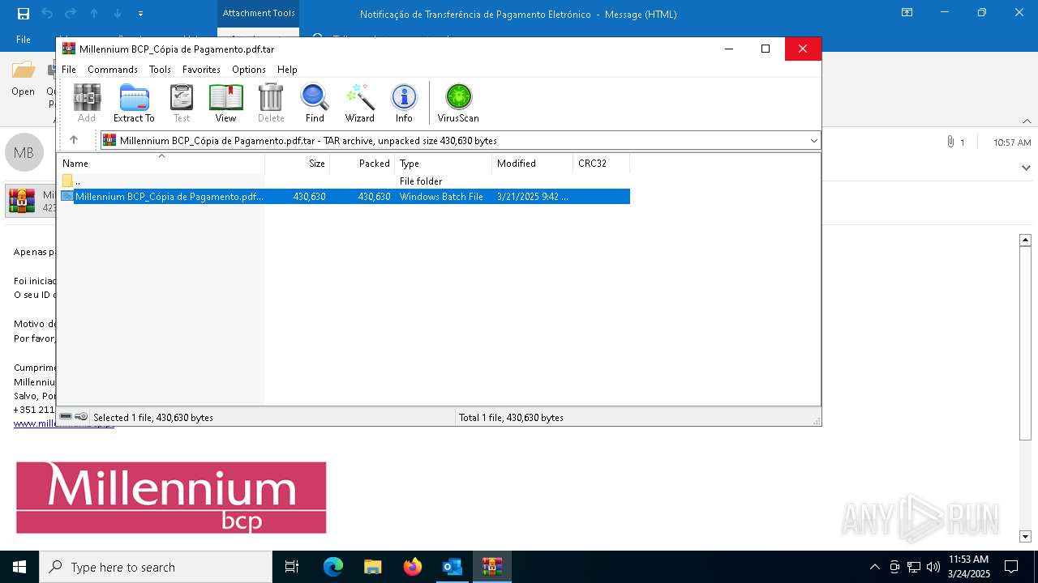Click Outlook next item down arrow
The height and width of the screenshot is (583, 1038).
[x=118, y=14]
